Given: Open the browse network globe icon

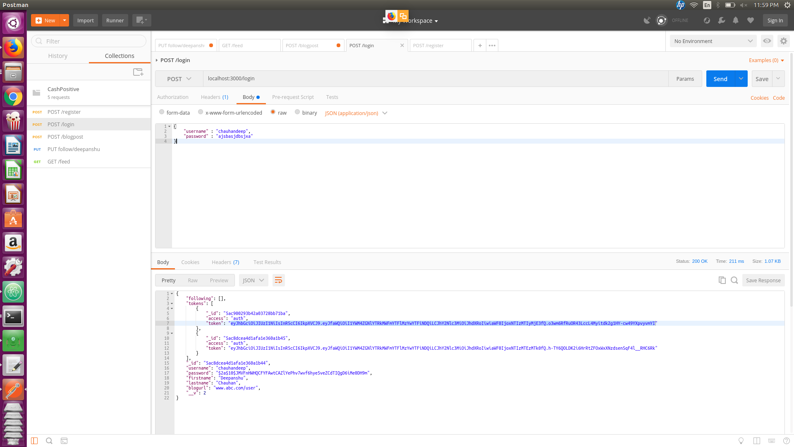Looking at the screenshot, I should tap(707, 20).
